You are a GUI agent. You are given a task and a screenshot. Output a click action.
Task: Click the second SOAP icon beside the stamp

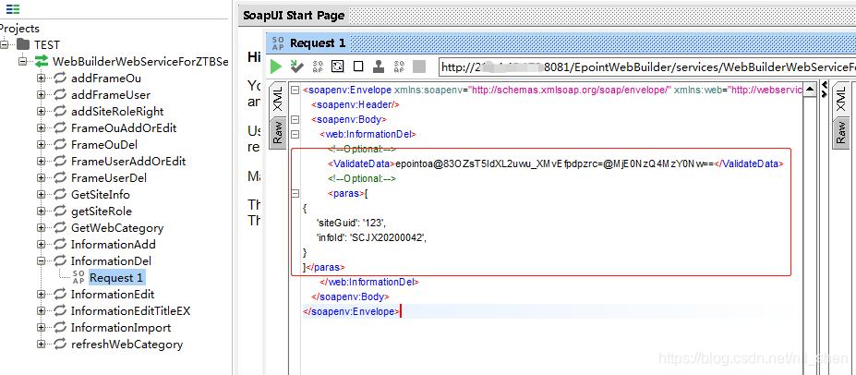click(399, 67)
